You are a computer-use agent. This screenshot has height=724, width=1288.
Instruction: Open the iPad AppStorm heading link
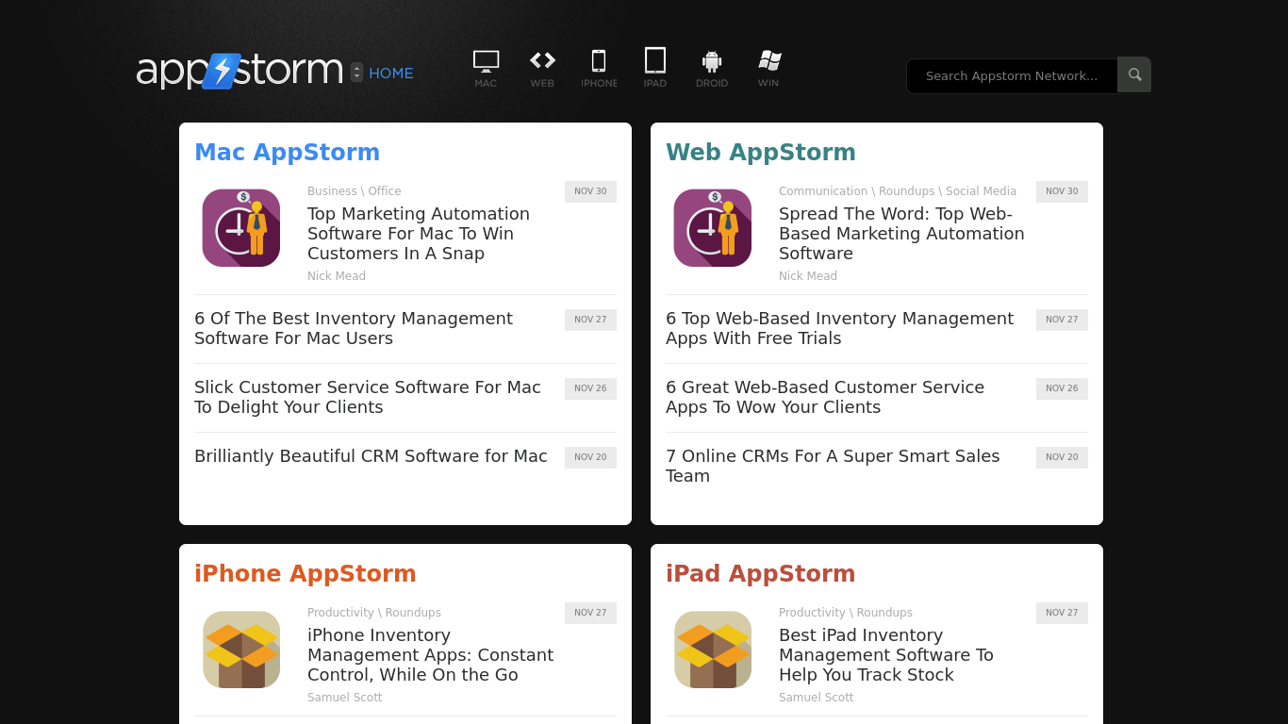coord(761,573)
